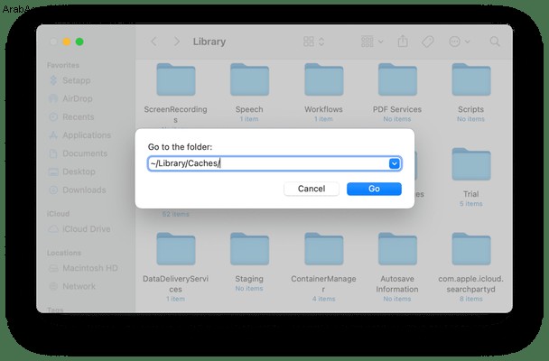Select the Staging folder icon
Screen dimensions: 549x361
coord(249,249)
